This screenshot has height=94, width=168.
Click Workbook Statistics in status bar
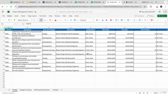(x=8, y=93)
